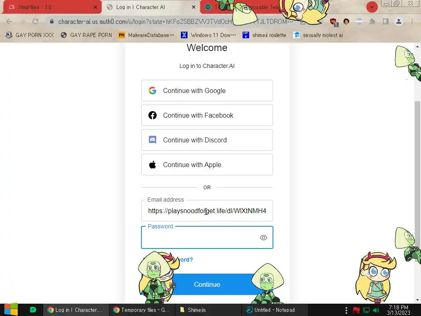This screenshot has height=316, width=421.
Task: Toggle password visibility with the eye icon
Action: pos(264,237)
